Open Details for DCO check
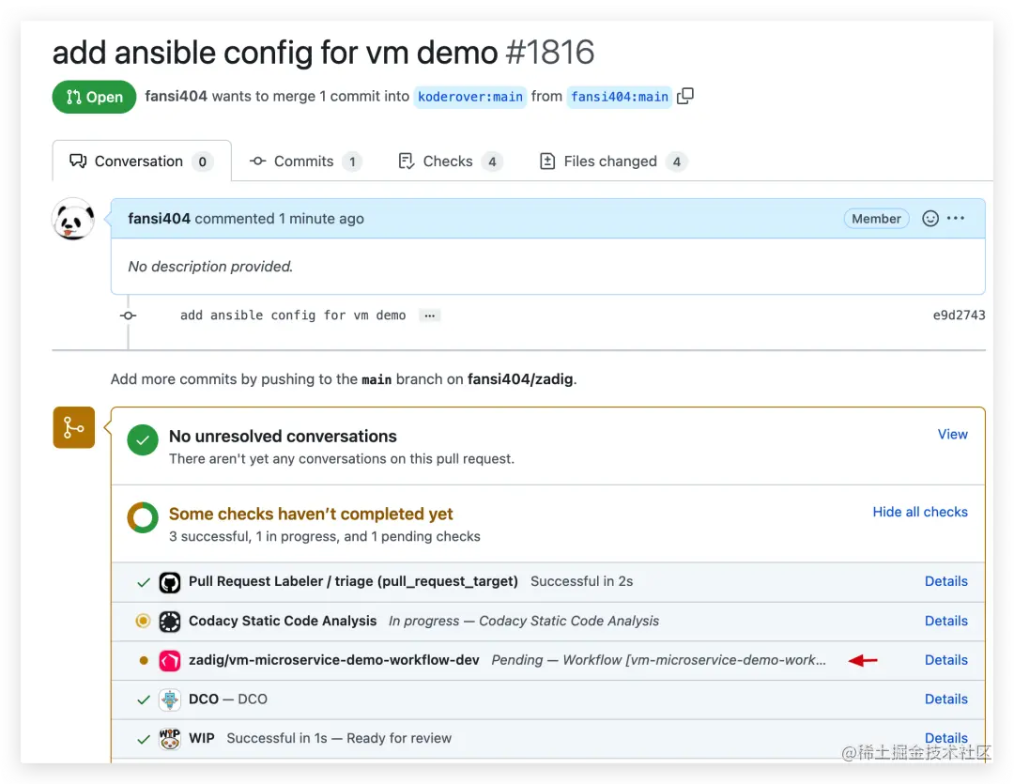 click(946, 699)
